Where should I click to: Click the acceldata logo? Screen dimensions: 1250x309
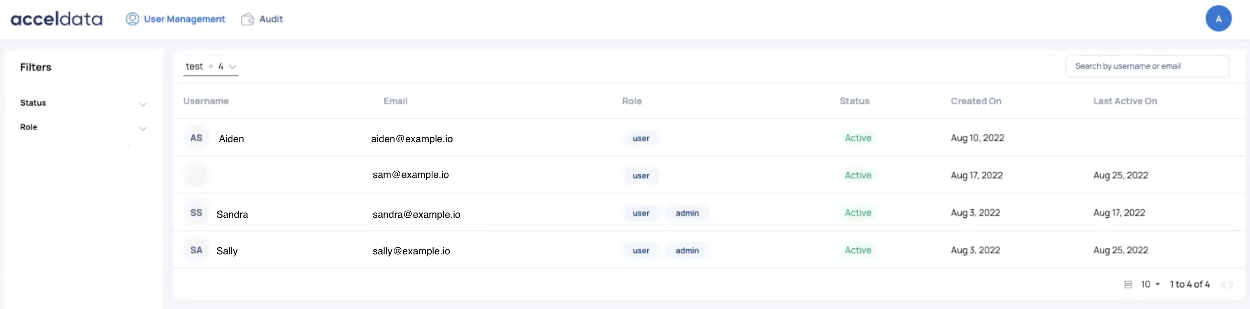[x=56, y=19]
